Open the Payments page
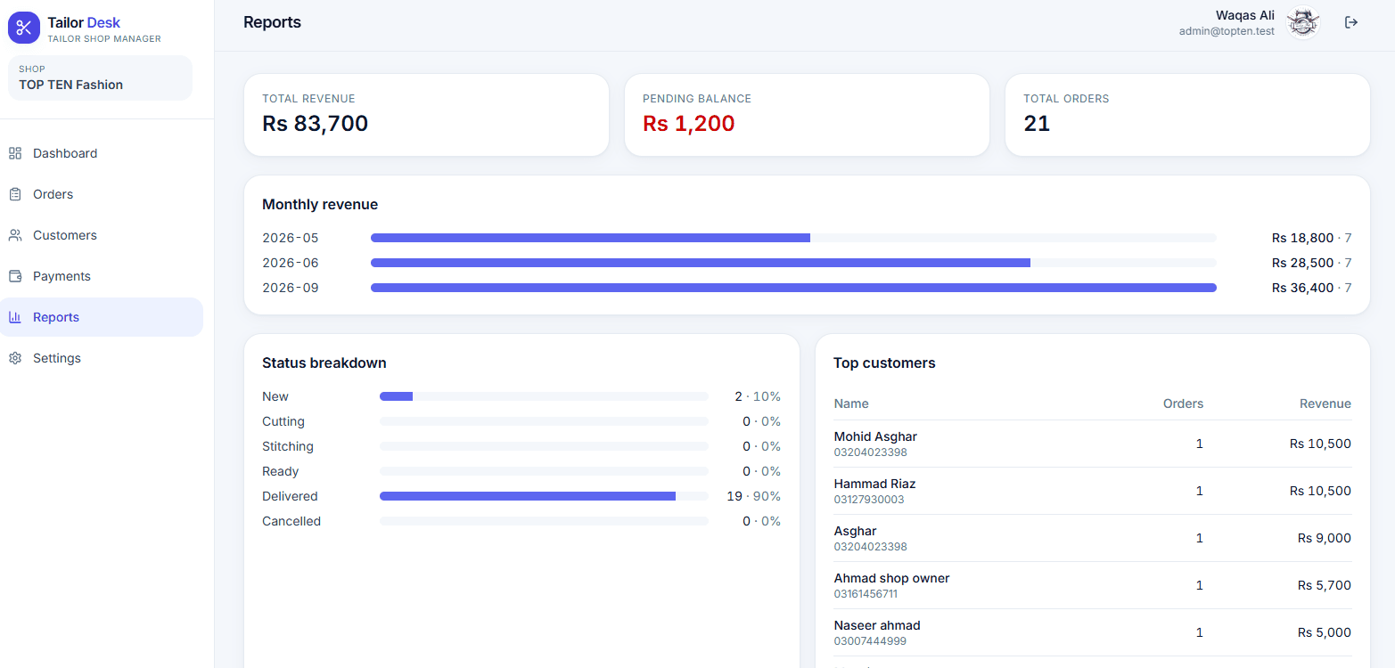1395x668 pixels. [x=102, y=276]
